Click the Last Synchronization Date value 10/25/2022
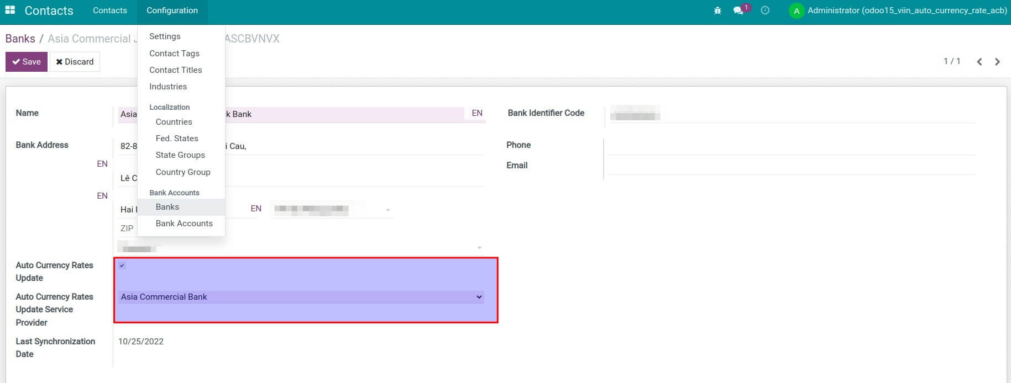 tap(141, 342)
